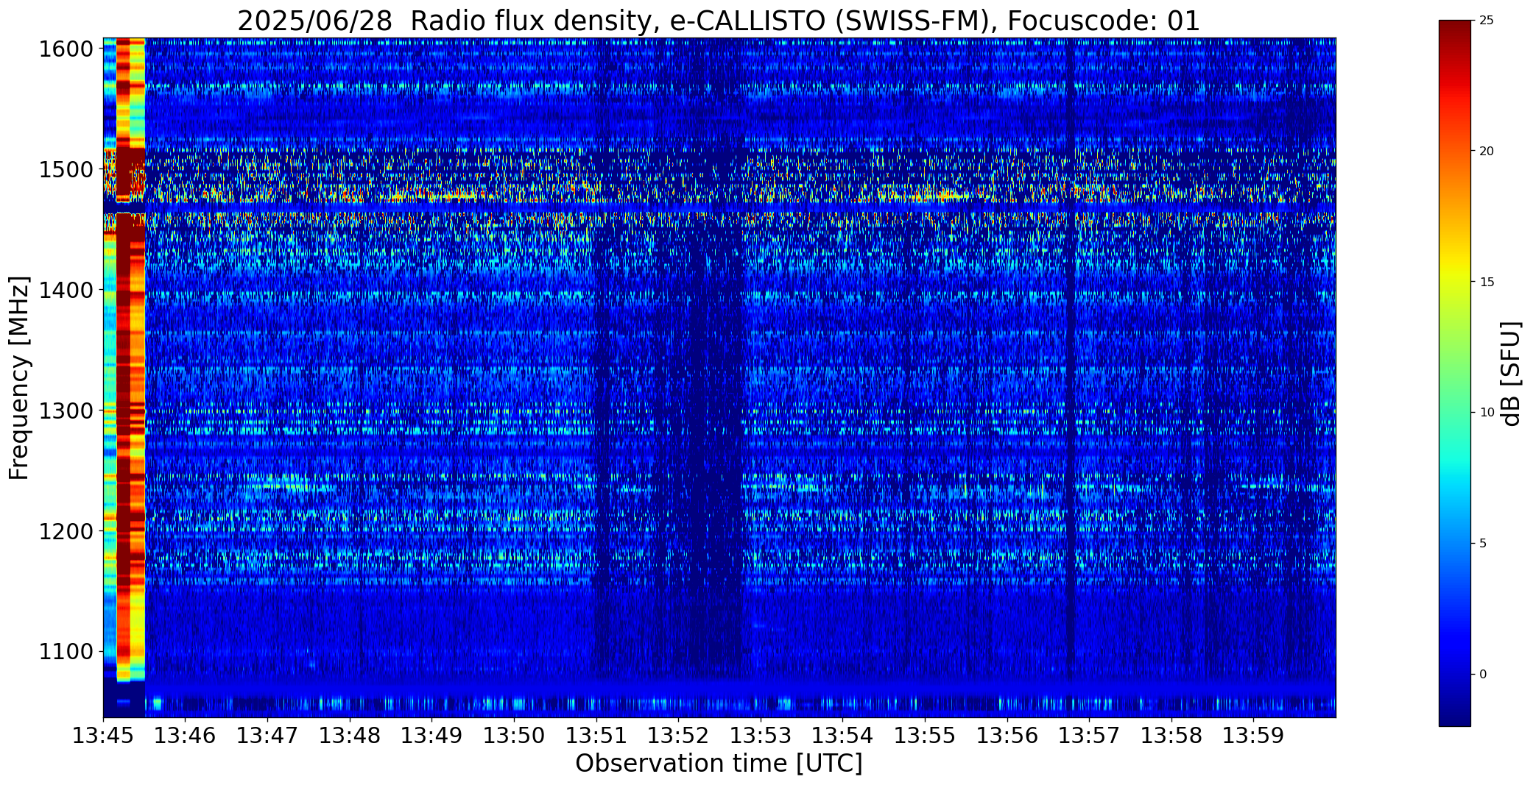Click the 13:51 time tick label

click(596, 736)
